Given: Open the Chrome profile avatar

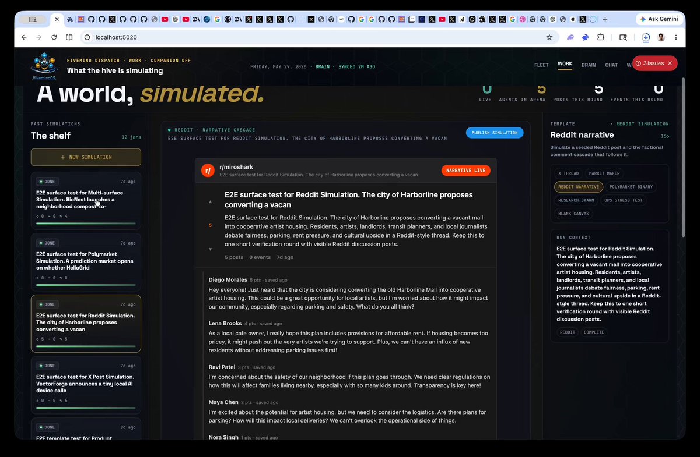Looking at the screenshot, I should coord(661,37).
